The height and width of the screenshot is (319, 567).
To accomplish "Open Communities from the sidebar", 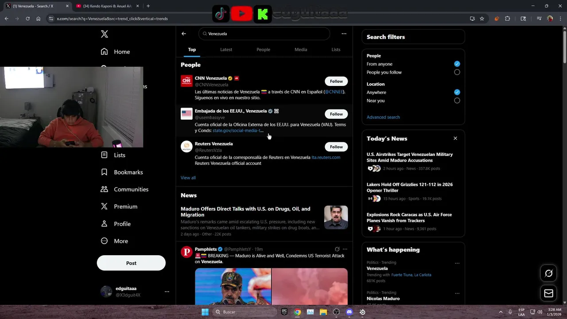I will point(124,190).
